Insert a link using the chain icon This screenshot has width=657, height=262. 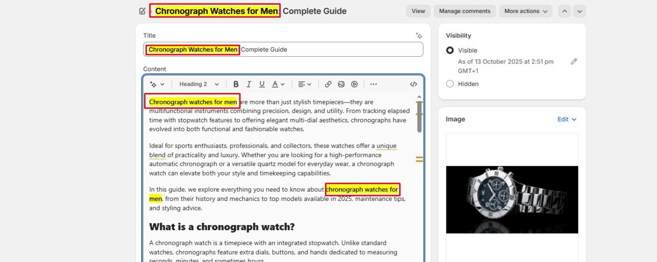point(328,84)
